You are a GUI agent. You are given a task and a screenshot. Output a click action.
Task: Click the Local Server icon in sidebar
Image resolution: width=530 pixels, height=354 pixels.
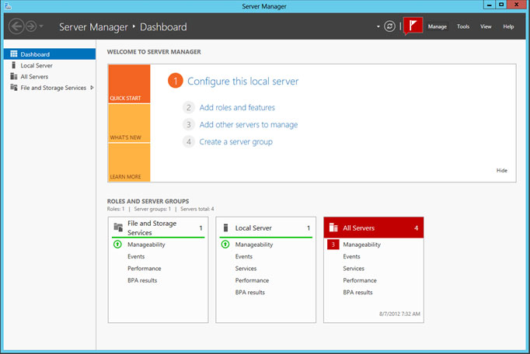(13, 65)
